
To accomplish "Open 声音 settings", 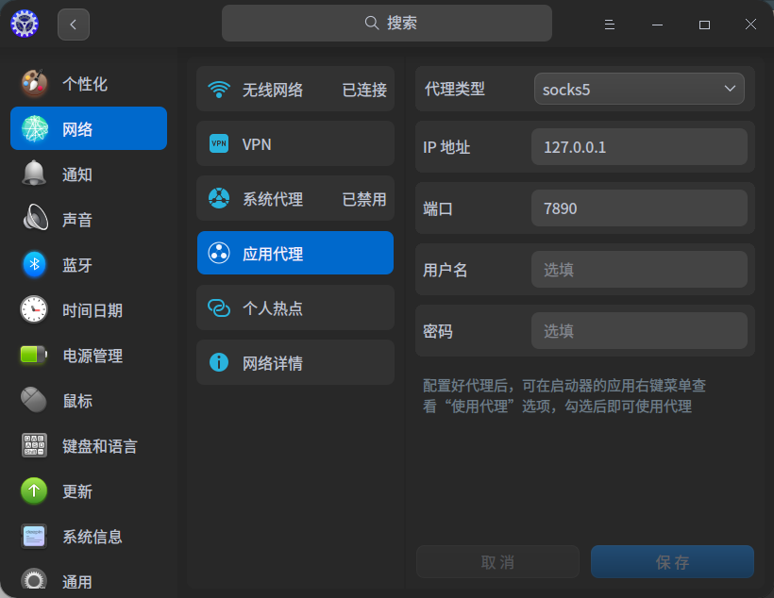I will [89, 219].
